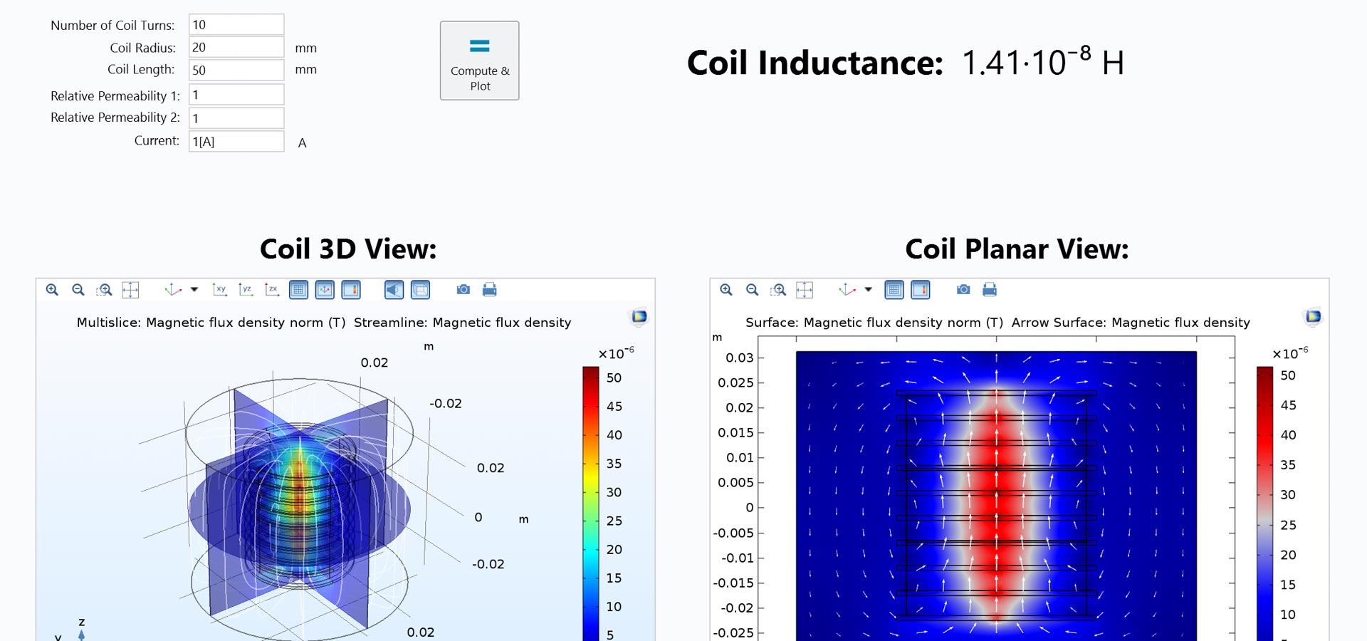Take image snapshot of Planar View
The width and height of the screenshot is (1367, 641).
click(963, 290)
